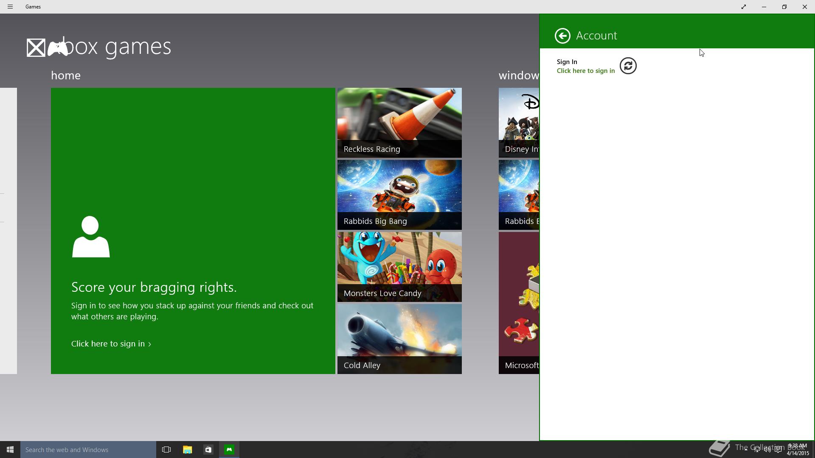Open the Microsoft jigsaw puzzle tile

(519, 303)
